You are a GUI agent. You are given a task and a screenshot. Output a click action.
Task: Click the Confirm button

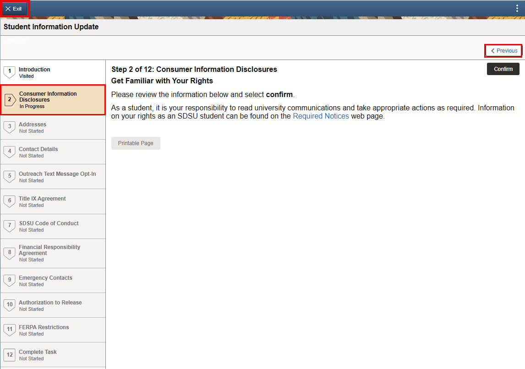pos(503,69)
